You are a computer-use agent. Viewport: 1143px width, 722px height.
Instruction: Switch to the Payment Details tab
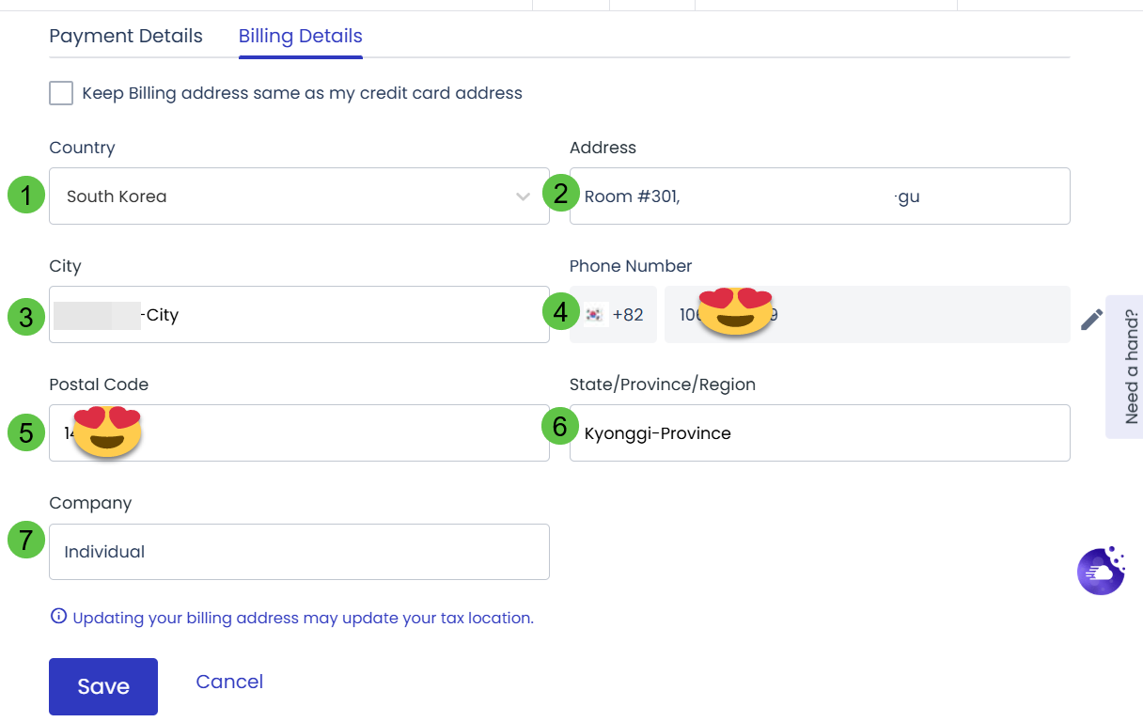tap(126, 37)
